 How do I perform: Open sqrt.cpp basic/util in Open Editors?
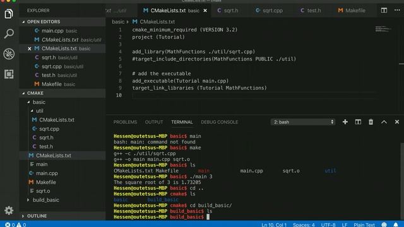click(62, 67)
